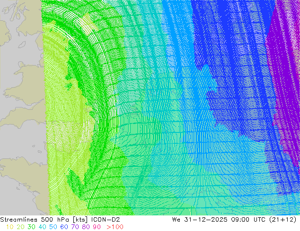Click the red '>100' legend value
300x231 pixels.
(115, 227)
